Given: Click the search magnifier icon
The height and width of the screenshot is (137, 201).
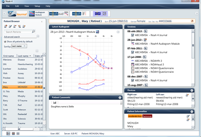Looking at the screenshot, I should pos(33,31).
